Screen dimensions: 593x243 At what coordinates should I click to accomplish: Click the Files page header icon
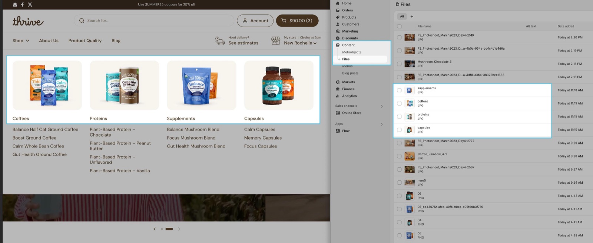pyautogui.click(x=398, y=4)
